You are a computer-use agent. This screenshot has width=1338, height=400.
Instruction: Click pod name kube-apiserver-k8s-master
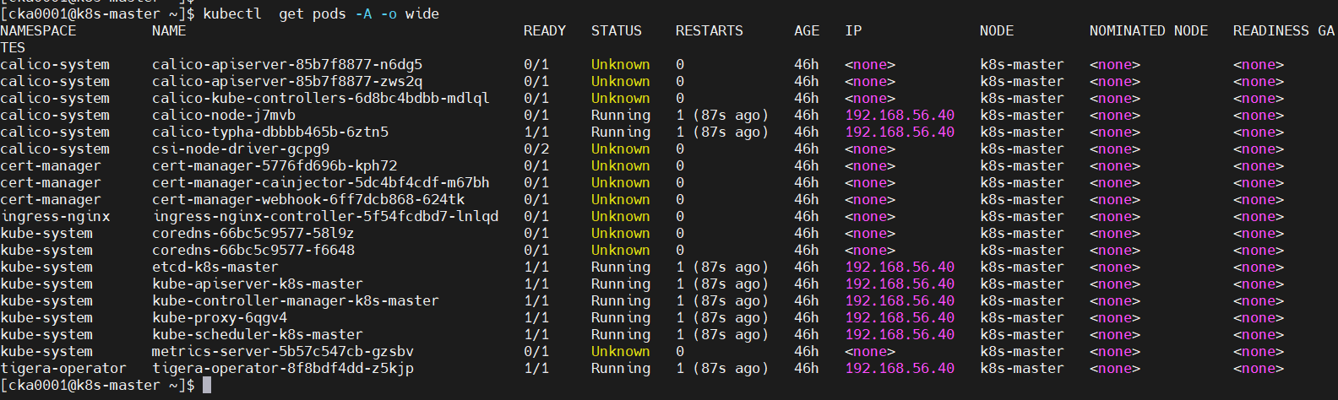(x=258, y=284)
